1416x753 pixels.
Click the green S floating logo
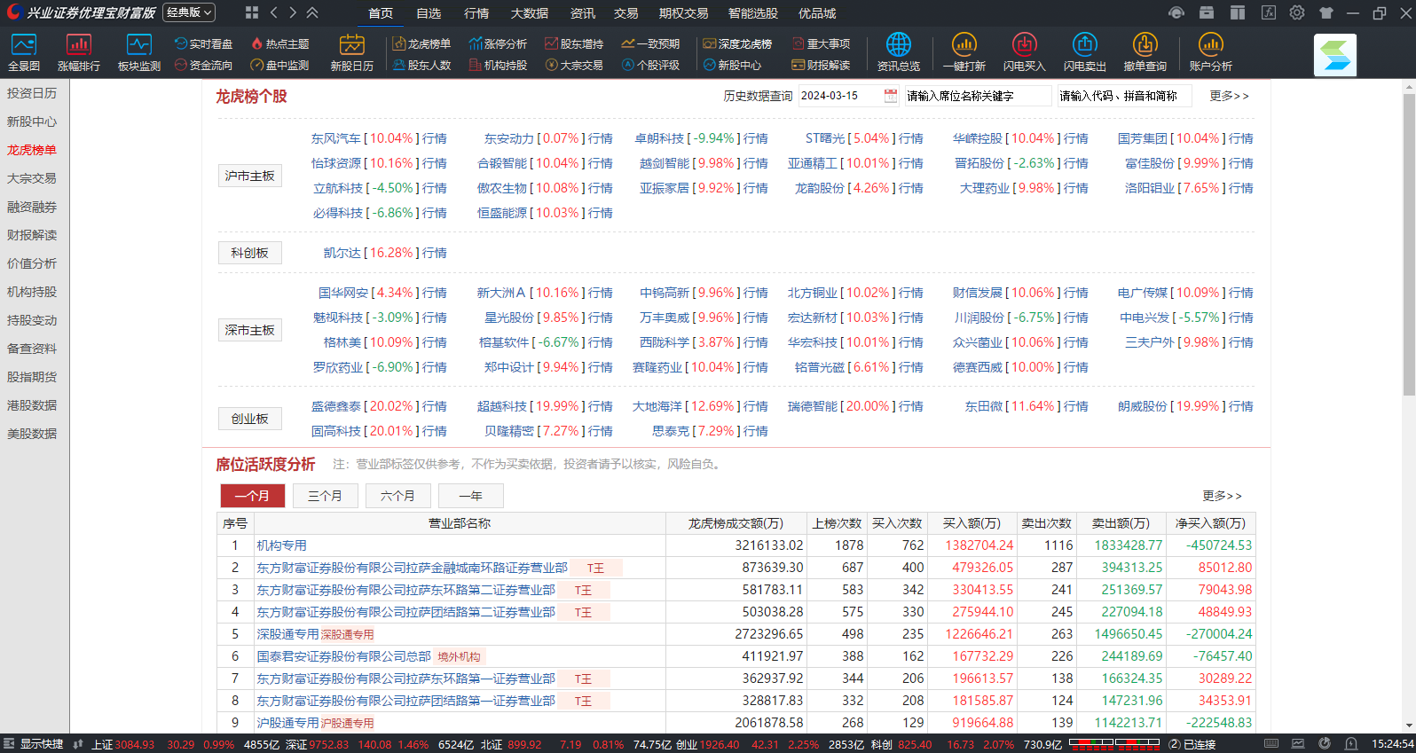click(1335, 55)
